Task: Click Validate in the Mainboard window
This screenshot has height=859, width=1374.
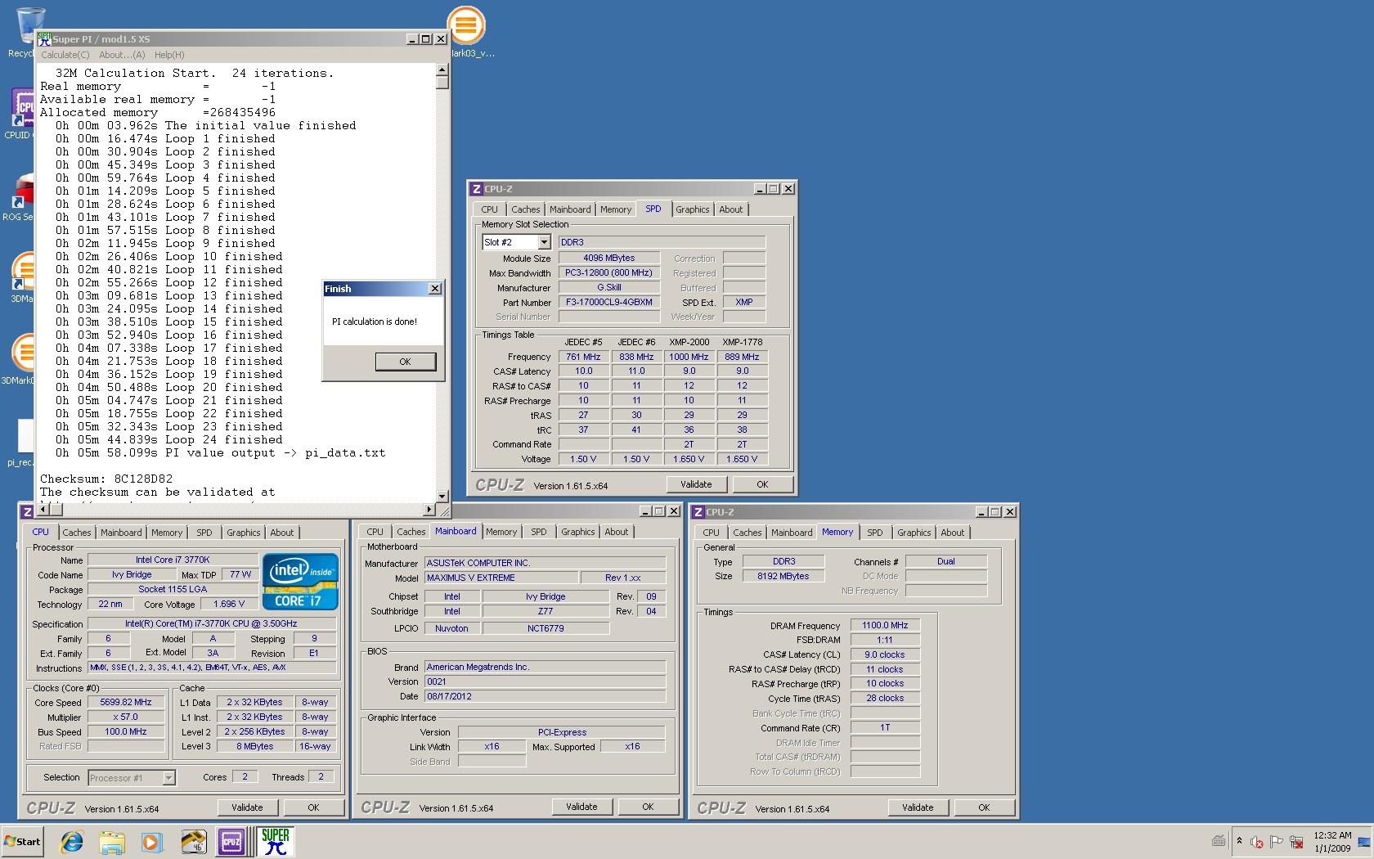Action: [581, 807]
